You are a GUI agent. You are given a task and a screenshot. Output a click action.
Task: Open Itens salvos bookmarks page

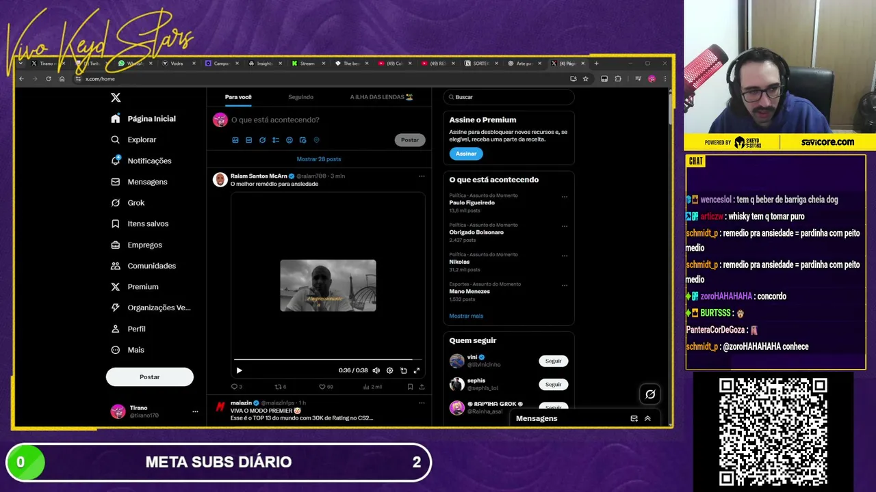pos(139,223)
